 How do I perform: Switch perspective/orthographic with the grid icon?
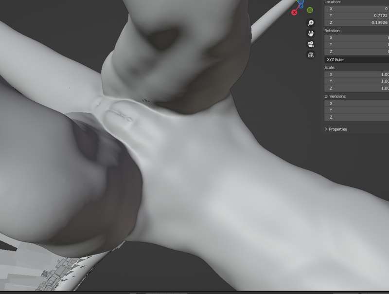pos(311,55)
